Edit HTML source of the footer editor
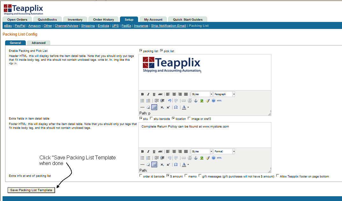 pyautogui.click(x=220, y=158)
